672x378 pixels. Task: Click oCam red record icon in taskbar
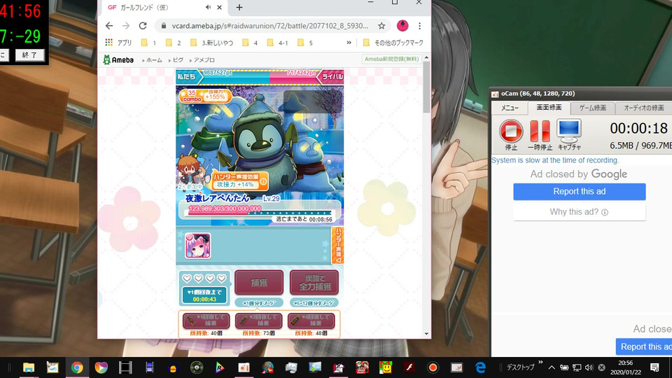click(x=433, y=367)
